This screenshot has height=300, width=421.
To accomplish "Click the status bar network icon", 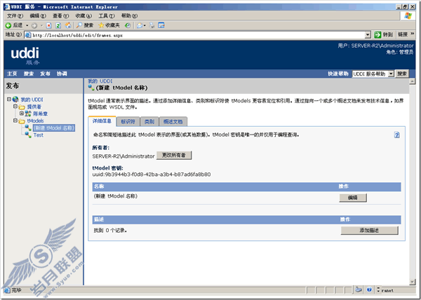I will point(359,289).
